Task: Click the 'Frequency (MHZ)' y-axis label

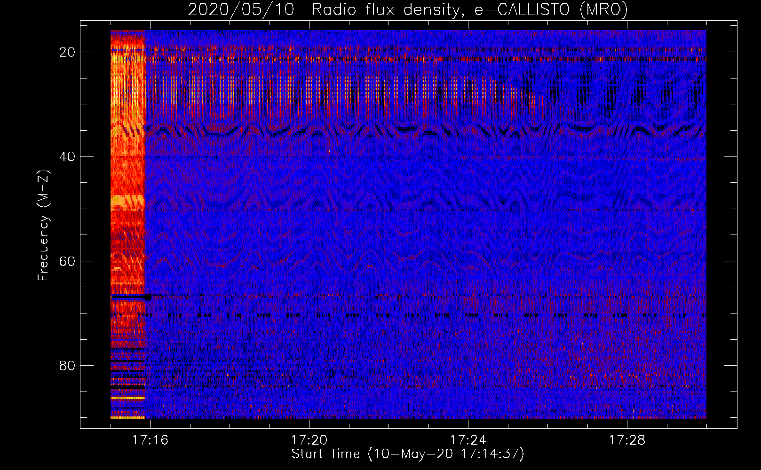Action: click(x=43, y=226)
